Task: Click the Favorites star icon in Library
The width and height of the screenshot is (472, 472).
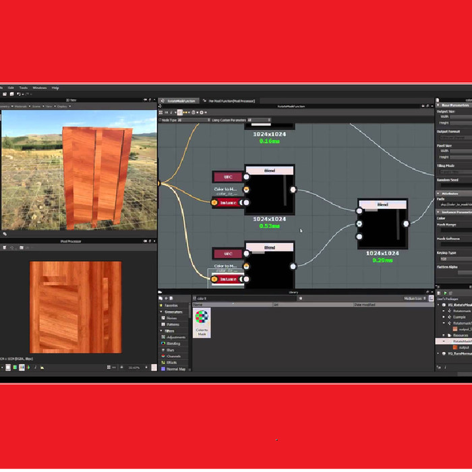Action: [162, 305]
